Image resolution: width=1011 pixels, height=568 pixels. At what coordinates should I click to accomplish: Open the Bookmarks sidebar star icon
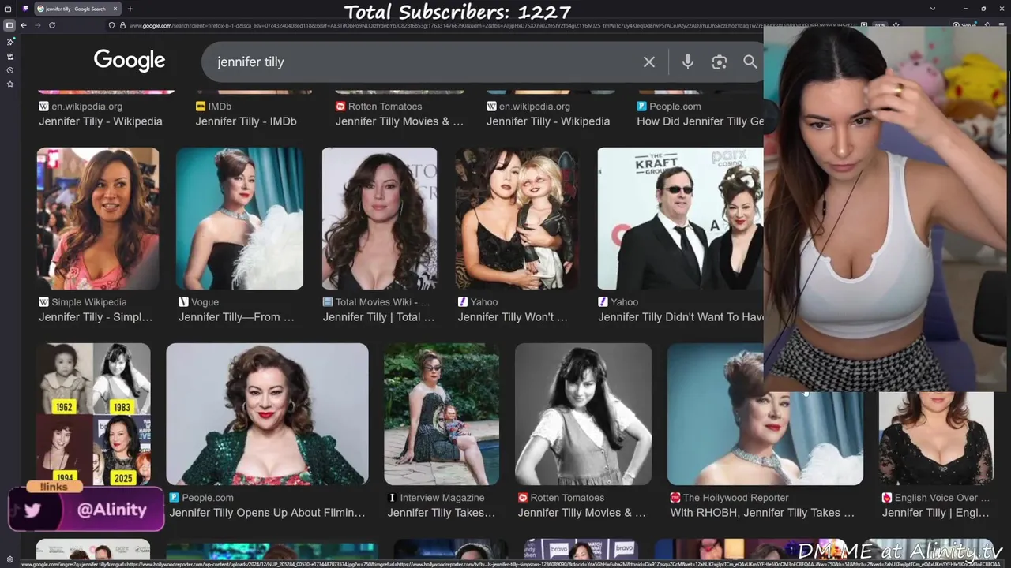10,84
